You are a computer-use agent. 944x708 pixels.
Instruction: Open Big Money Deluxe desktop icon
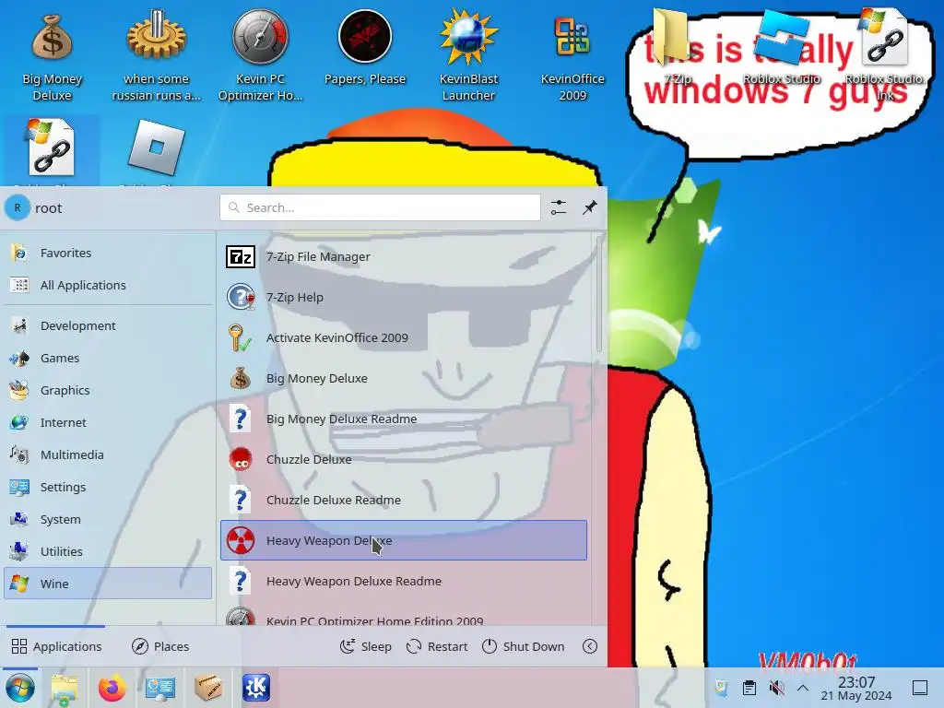pos(52,56)
